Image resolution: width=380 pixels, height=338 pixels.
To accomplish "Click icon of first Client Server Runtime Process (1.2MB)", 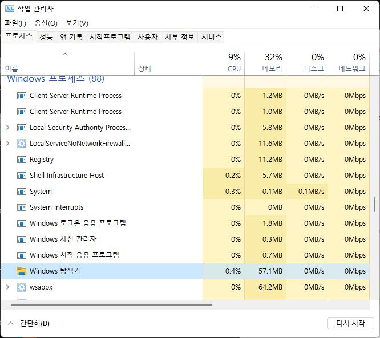I will tap(22, 96).
